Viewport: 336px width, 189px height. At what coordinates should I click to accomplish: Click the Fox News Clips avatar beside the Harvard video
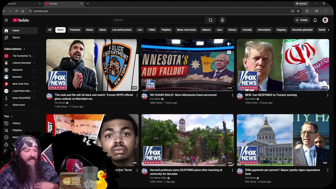point(145,171)
